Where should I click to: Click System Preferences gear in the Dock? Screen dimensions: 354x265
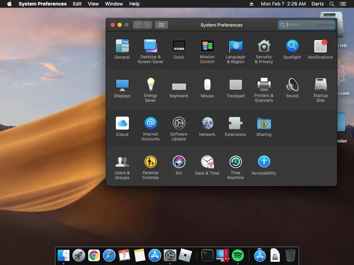click(170, 256)
